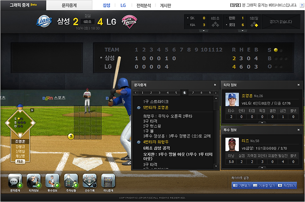Toggle the 주자상황 runner status icon
This screenshot has width=305, height=202.
point(71,181)
